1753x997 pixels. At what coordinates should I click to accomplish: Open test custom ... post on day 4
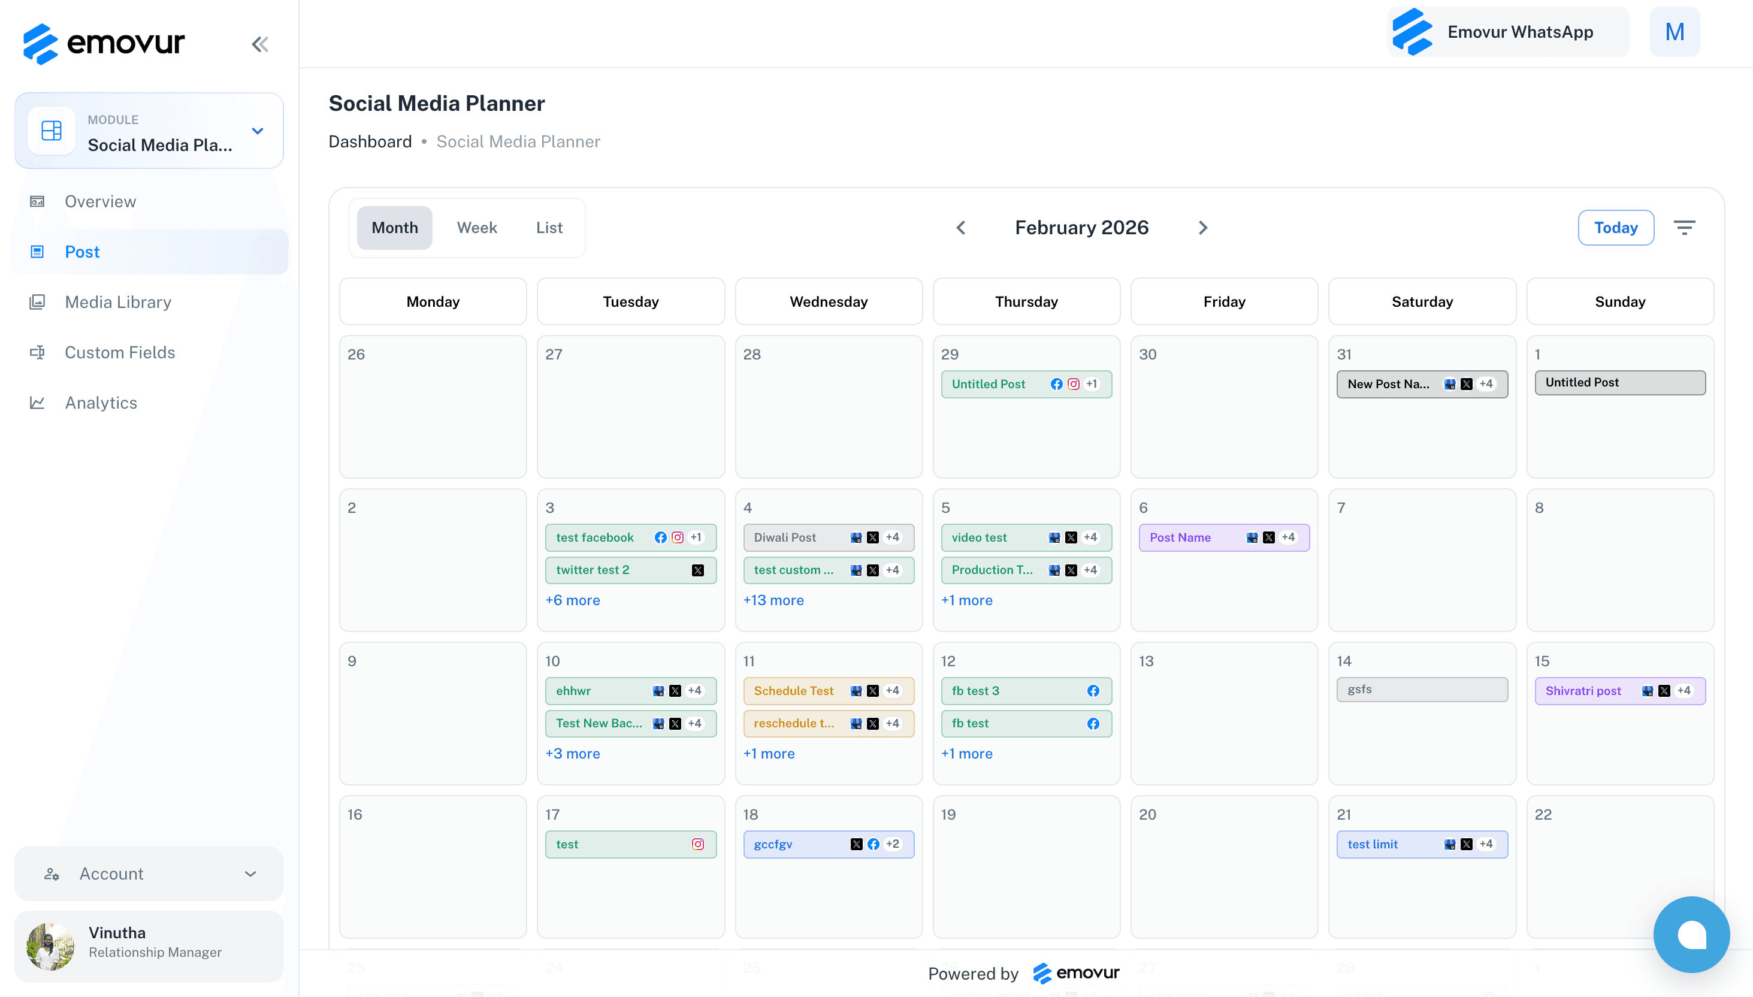tap(828, 570)
